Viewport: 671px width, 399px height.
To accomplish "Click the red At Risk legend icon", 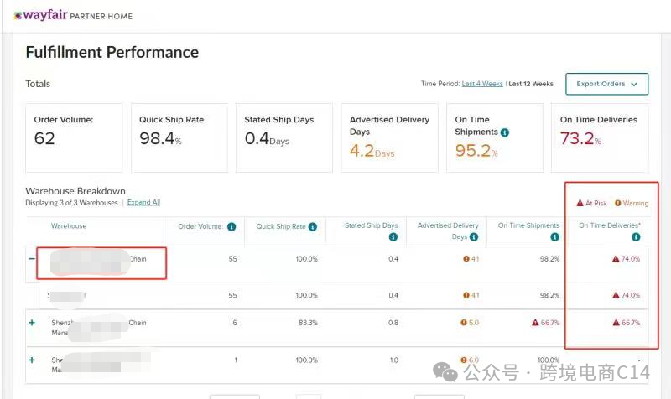I will pos(580,203).
